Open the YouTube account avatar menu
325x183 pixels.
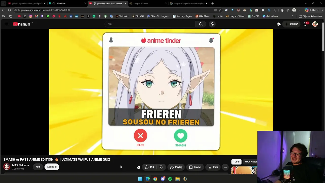(x=315, y=24)
